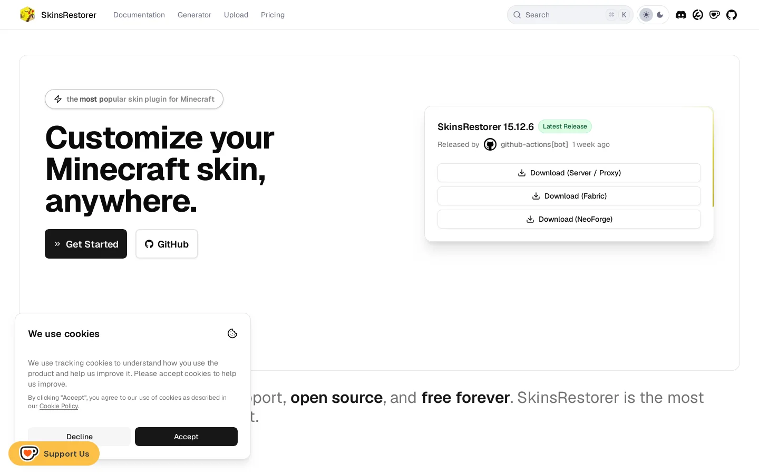Image resolution: width=759 pixels, height=474 pixels.
Task: Decline cookies in the banner
Action: (79, 437)
